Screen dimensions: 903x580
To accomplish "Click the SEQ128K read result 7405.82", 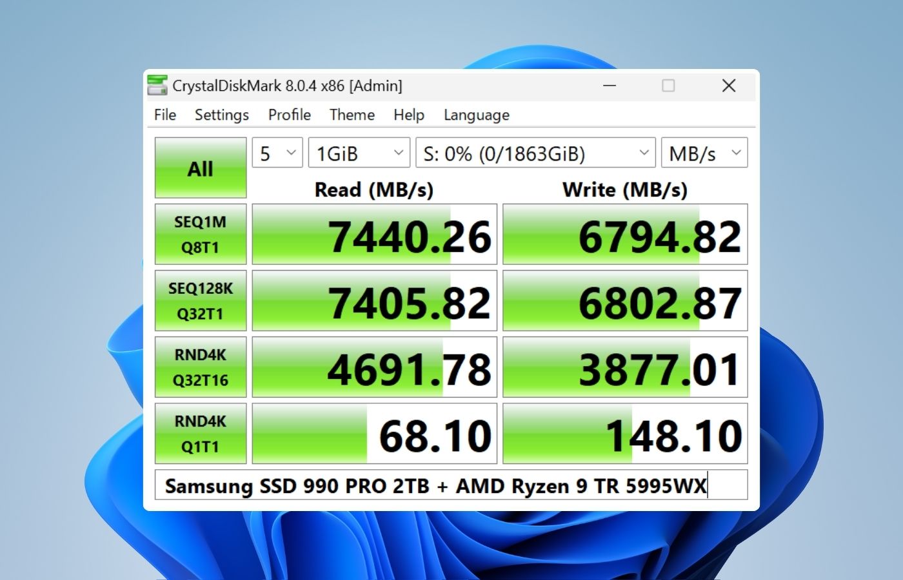I will click(x=374, y=300).
